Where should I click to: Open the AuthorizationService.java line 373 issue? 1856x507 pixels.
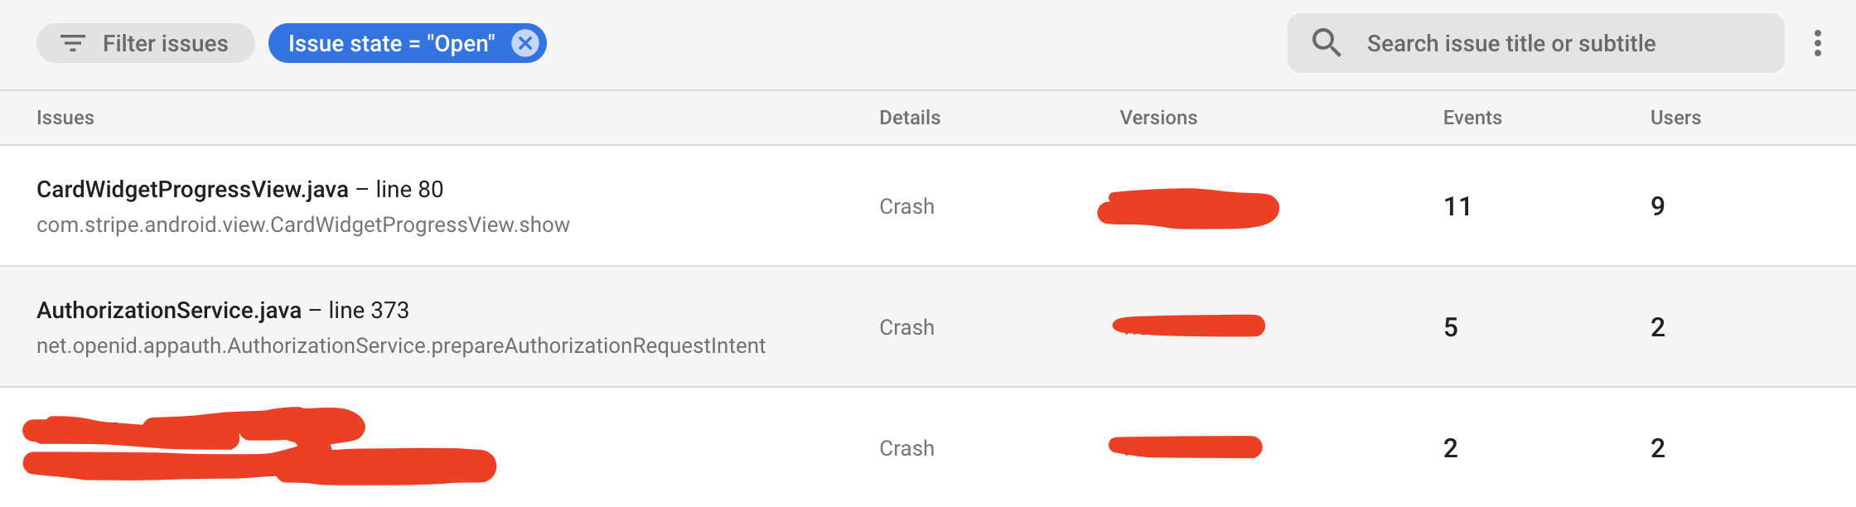coord(224,310)
